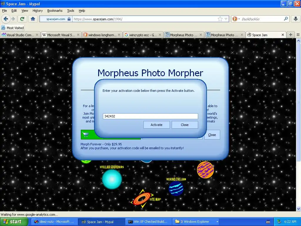Click the Site Map spiral galaxy icon
The height and width of the screenshot is (226, 301).
[142, 199]
